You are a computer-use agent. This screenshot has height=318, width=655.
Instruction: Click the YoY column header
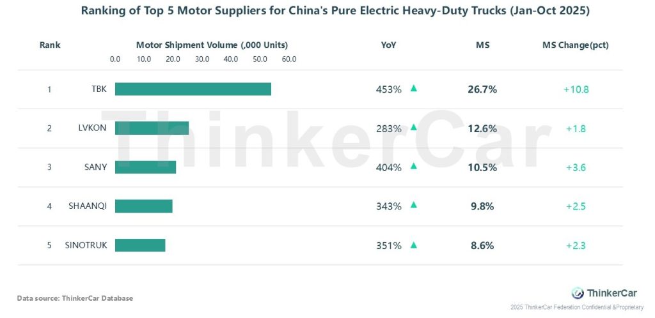pyautogui.click(x=388, y=45)
